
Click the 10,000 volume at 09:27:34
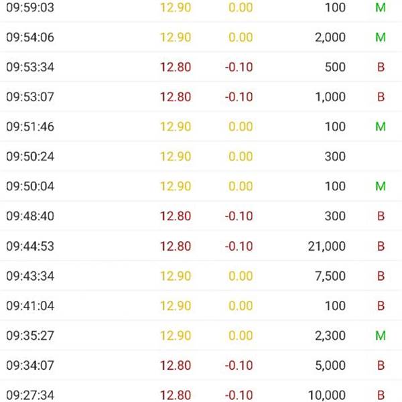326,395
